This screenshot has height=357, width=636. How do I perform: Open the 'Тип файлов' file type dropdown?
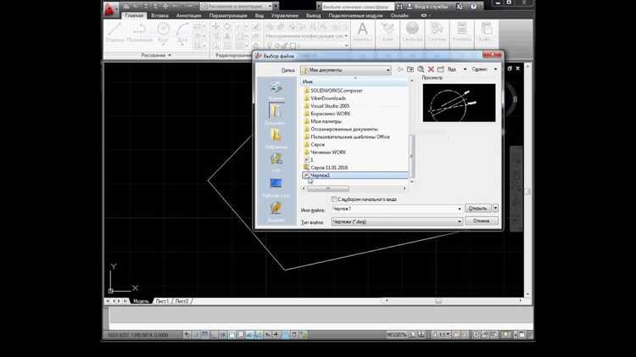[460, 221]
